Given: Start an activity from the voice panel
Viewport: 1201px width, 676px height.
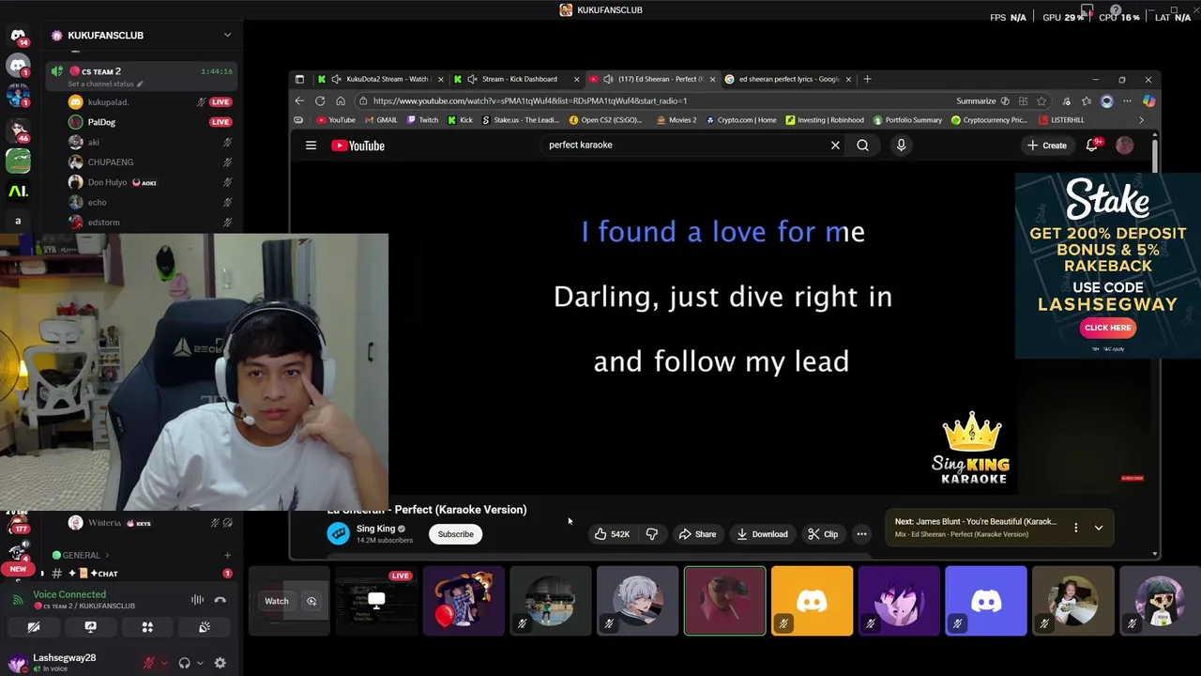Looking at the screenshot, I should click(147, 627).
